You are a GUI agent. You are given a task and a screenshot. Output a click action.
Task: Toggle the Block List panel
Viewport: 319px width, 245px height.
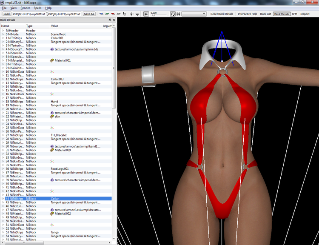pyautogui.click(x=265, y=14)
